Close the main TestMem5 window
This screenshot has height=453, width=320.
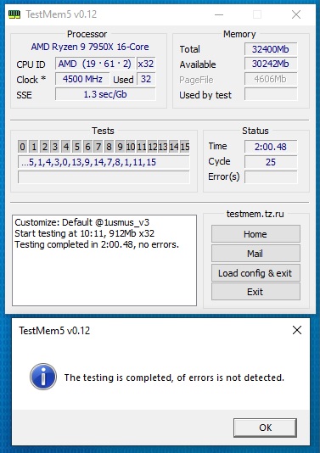[296, 14]
